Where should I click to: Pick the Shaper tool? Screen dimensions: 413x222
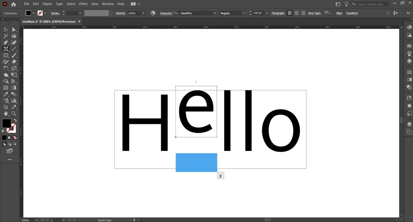[x=6, y=62]
